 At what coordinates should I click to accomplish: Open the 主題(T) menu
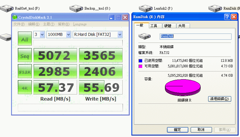click(x=49, y=24)
